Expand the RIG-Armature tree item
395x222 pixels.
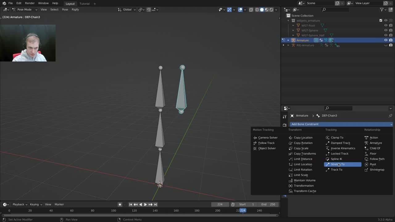tap(288, 45)
